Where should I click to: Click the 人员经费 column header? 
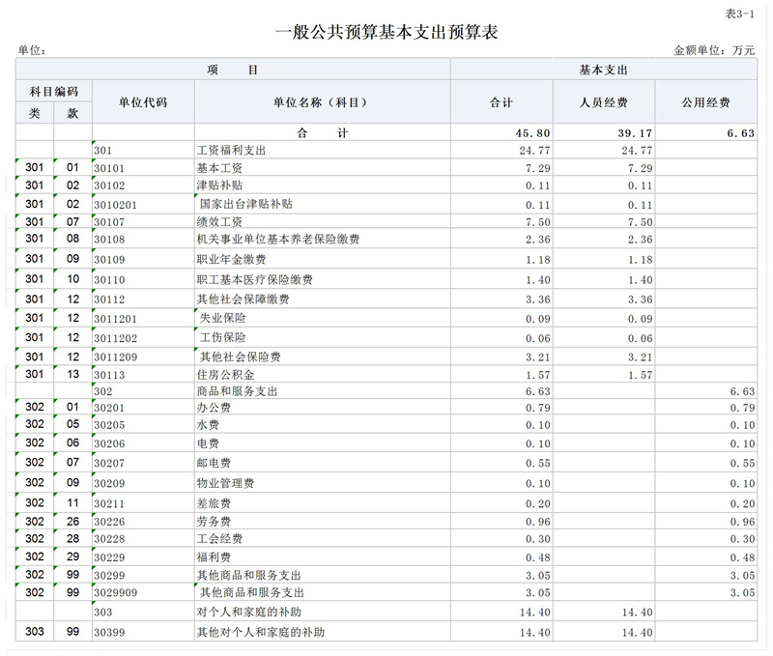(x=604, y=102)
